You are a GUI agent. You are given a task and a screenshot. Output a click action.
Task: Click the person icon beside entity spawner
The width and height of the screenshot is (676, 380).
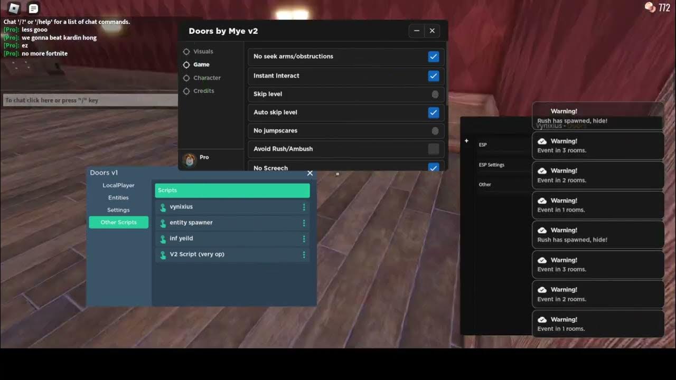pos(163,223)
